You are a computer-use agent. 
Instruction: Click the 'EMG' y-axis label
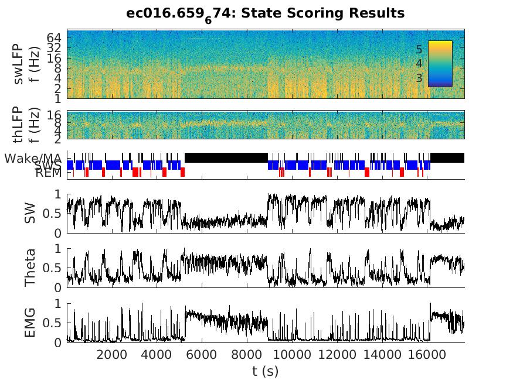coord(29,323)
